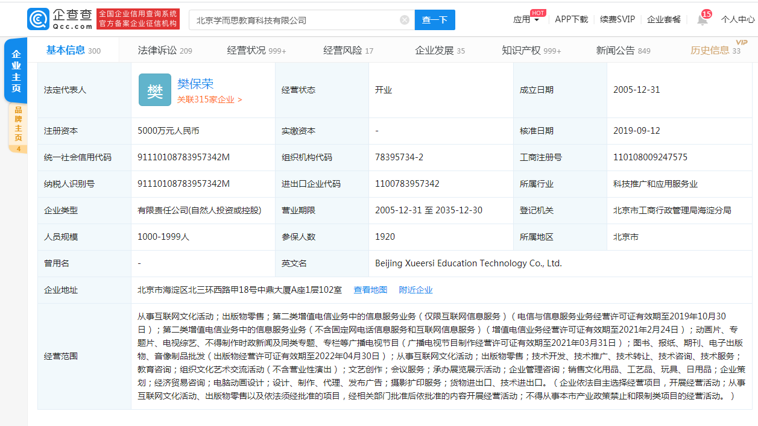Open the APP下载 link
This screenshot has height=426, width=758.
point(571,19)
